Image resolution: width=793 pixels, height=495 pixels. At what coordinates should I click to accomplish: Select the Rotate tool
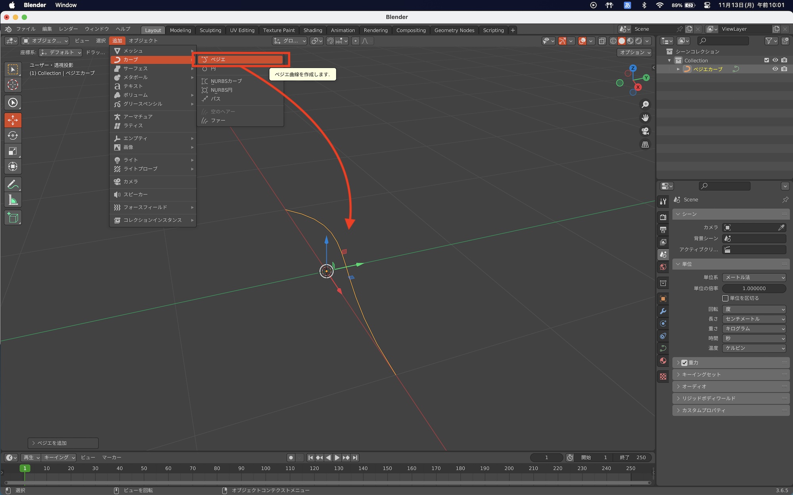coord(13,135)
